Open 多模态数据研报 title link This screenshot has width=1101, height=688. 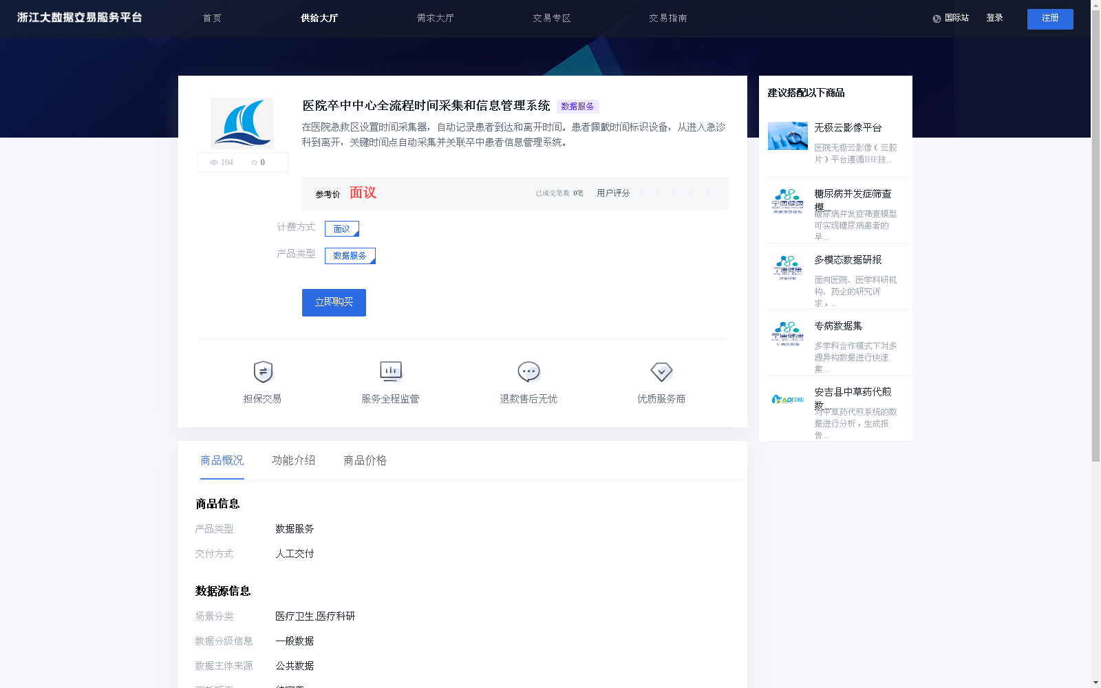tap(848, 260)
